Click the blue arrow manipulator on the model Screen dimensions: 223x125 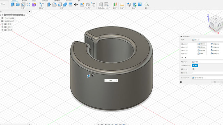click(x=89, y=76)
